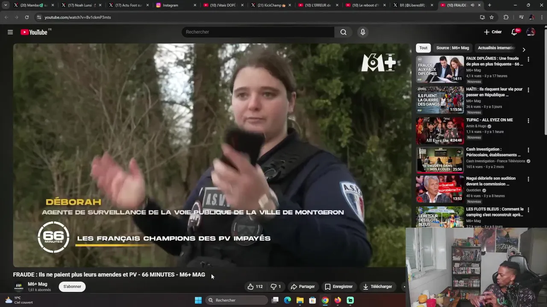Dislike the video with thumbs down
The height and width of the screenshot is (307, 547).
tap(276, 287)
